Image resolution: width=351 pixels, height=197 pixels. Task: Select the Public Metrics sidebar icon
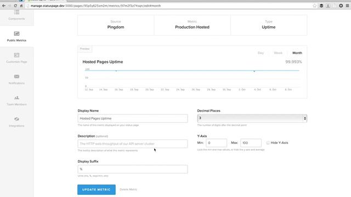[x=16, y=34]
